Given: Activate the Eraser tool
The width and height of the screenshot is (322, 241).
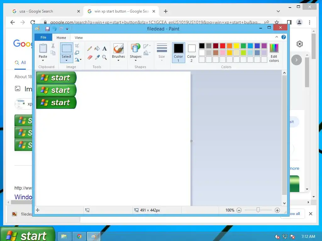Looking at the screenshot, I should (90, 57).
